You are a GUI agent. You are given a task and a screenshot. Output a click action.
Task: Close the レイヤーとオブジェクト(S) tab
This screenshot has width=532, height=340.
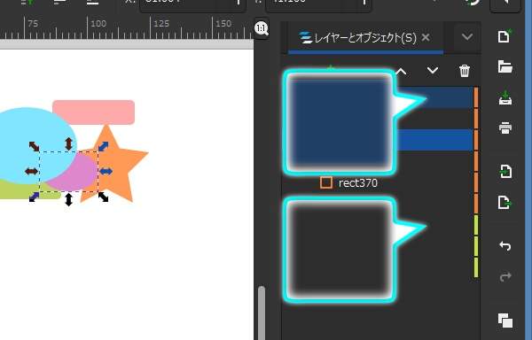tap(426, 37)
